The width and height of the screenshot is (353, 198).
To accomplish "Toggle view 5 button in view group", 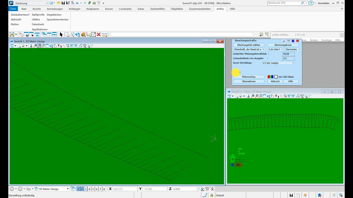I will [93, 189].
